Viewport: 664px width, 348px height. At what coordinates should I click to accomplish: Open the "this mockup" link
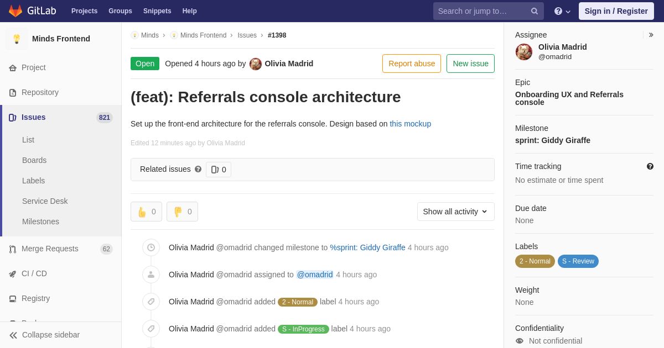point(410,124)
